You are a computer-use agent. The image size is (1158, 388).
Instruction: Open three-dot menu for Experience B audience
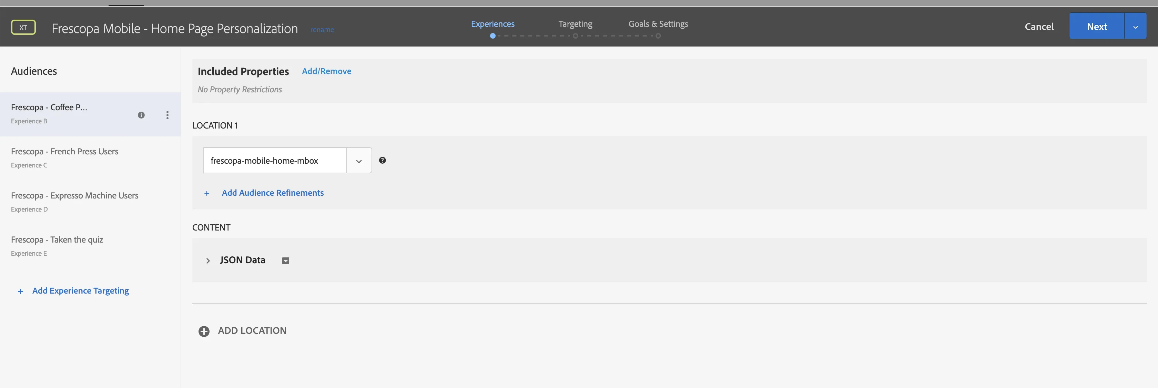[167, 115]
